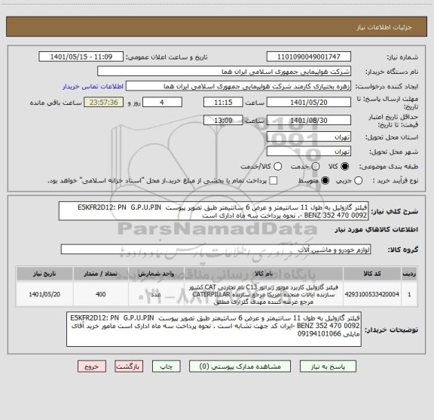This screenshot has width=434, height=420.
Task: Click row number 1 cell
Action: [x=409, y=294]
